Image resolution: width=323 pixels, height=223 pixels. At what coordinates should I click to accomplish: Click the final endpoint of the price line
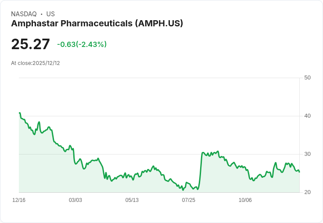(299, 172)
